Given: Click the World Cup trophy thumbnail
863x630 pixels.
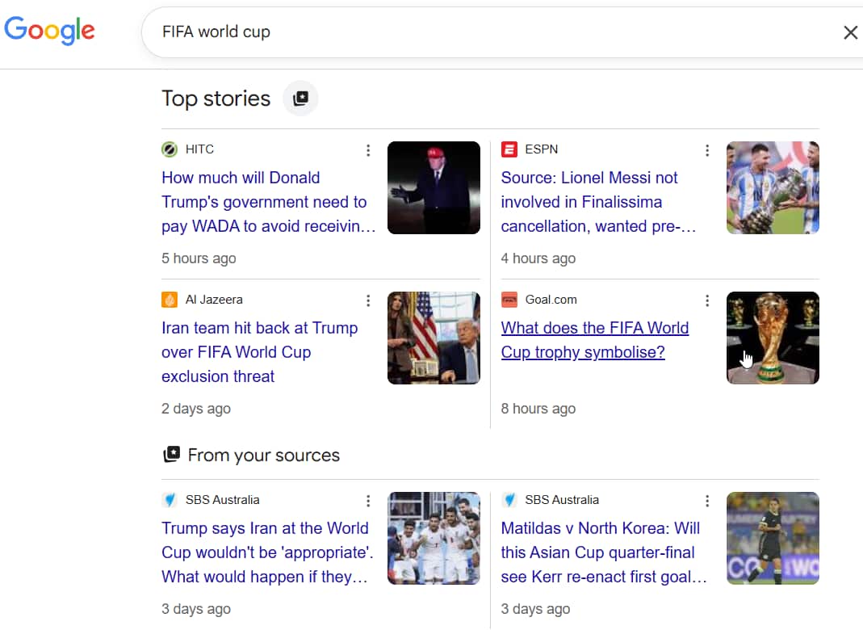Looking at the screenshot, I should 773,338.
